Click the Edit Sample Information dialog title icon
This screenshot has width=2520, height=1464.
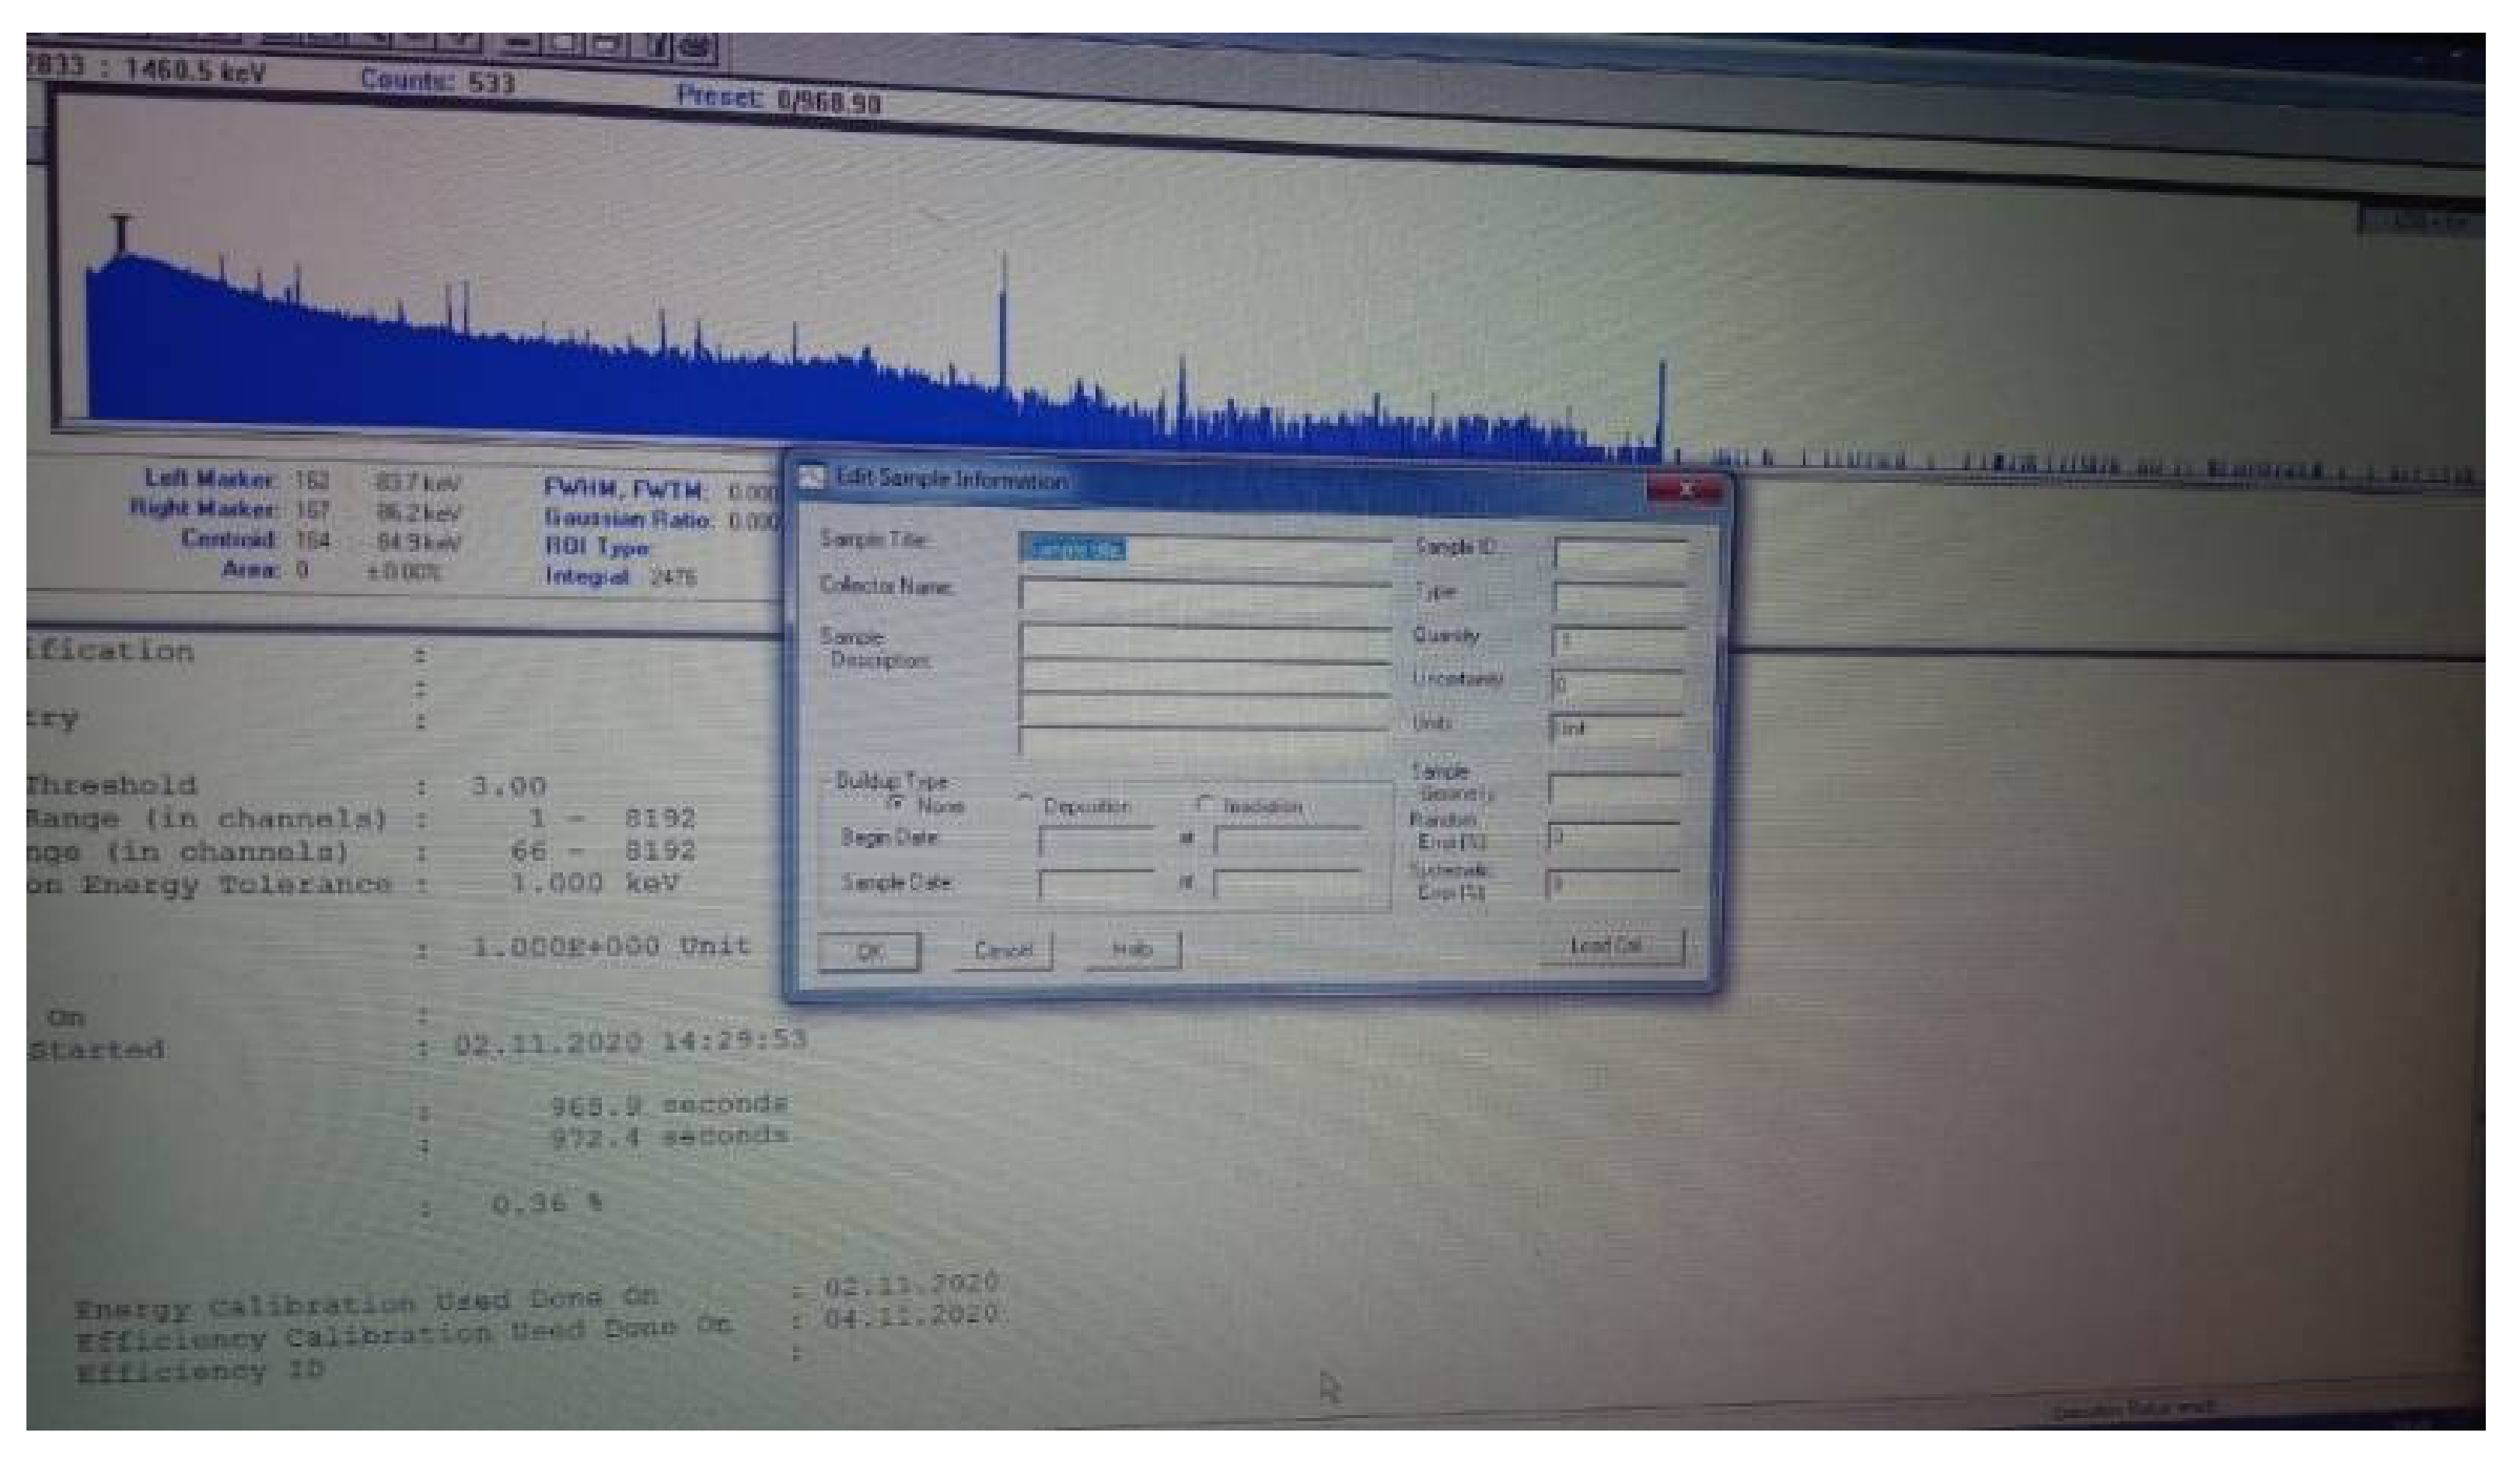pos(811,478)
